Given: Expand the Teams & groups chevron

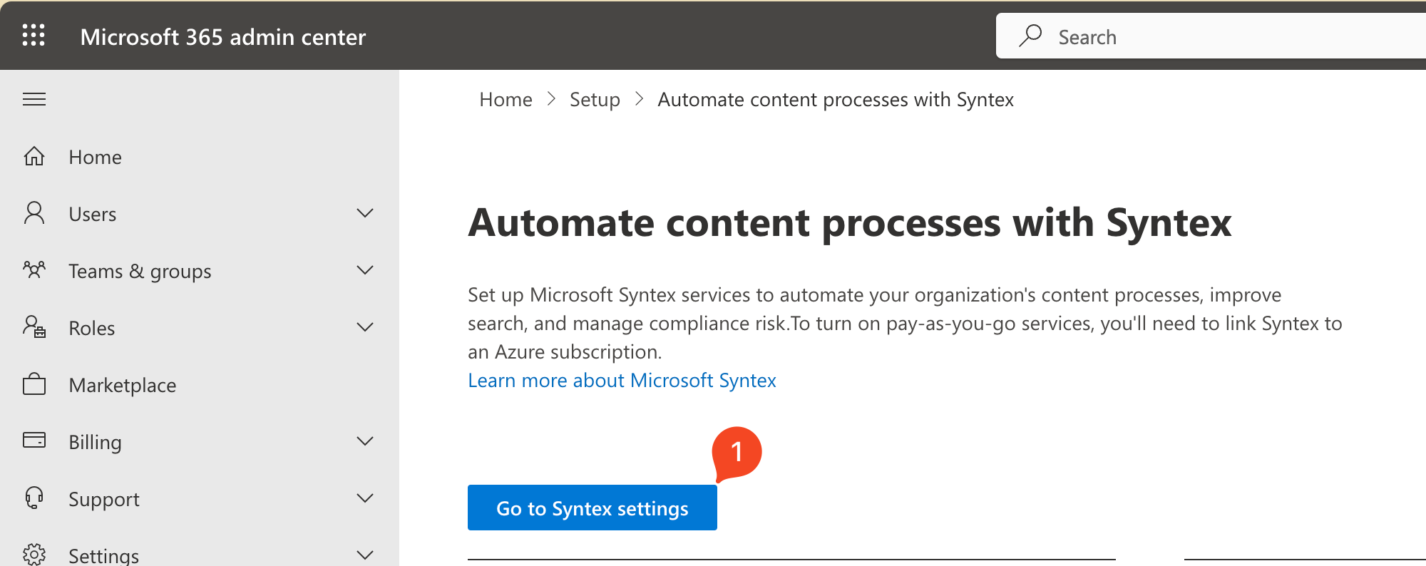Looking at the screenshot, I should click(365, 270).
